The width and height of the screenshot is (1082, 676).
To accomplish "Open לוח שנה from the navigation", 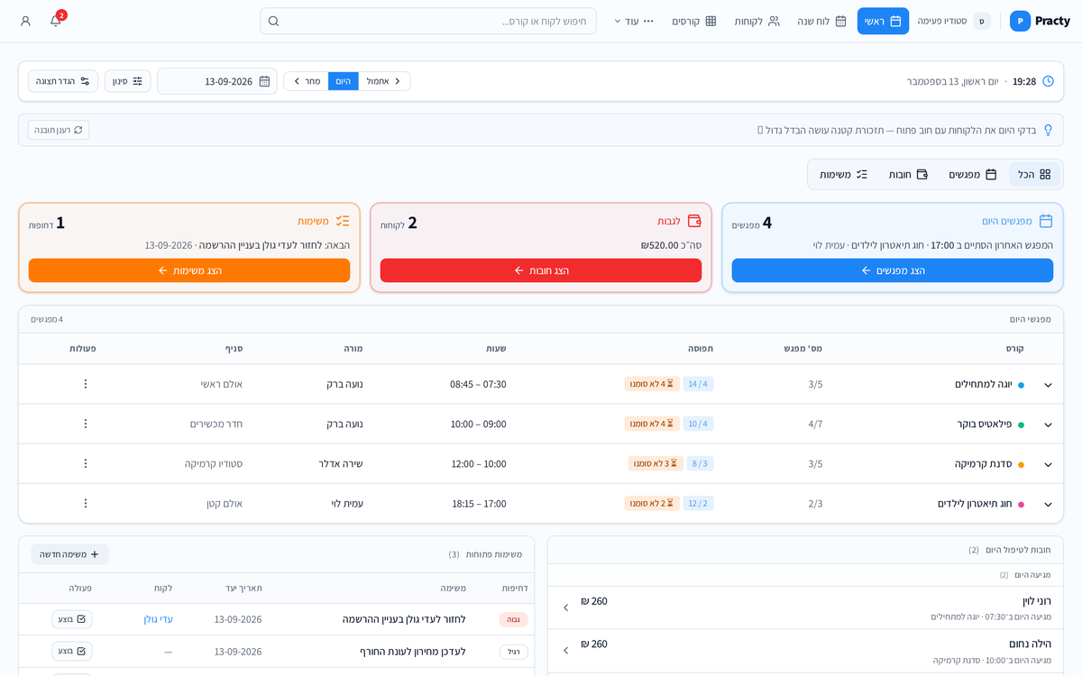I will [x=821, y=21].
